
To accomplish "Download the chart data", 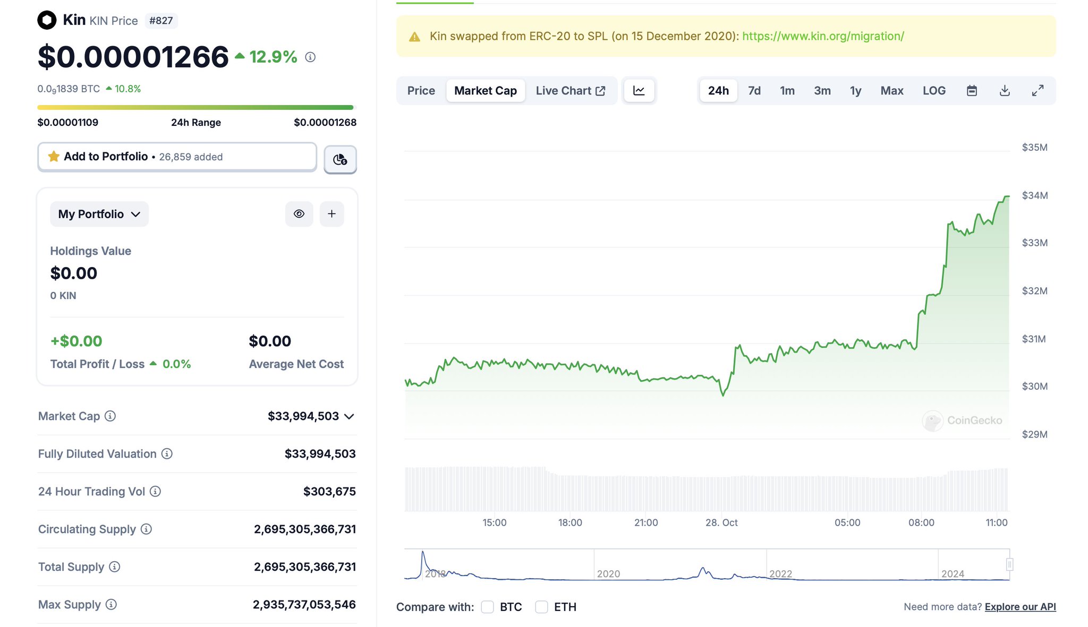I will click(x=1005, y=91).
